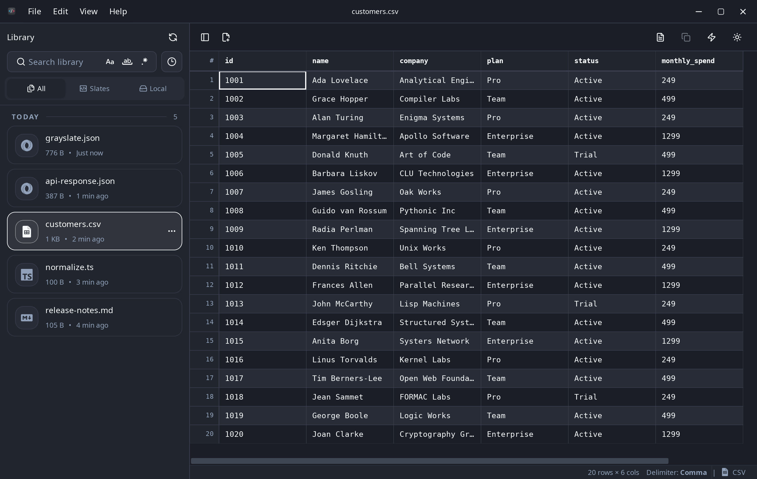Select the Margaret Hamilt… name cell
Viewport: 757px width, 479px height.
350,136
